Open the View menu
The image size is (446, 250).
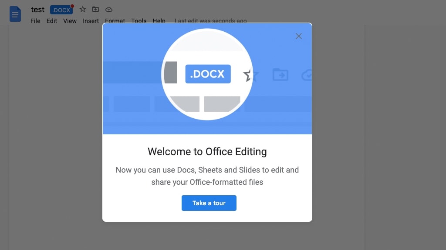(x=70, y=21)
